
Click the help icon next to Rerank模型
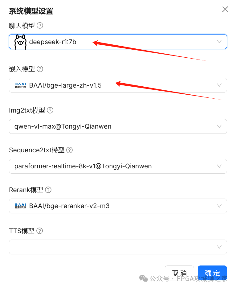pos(48,190)
